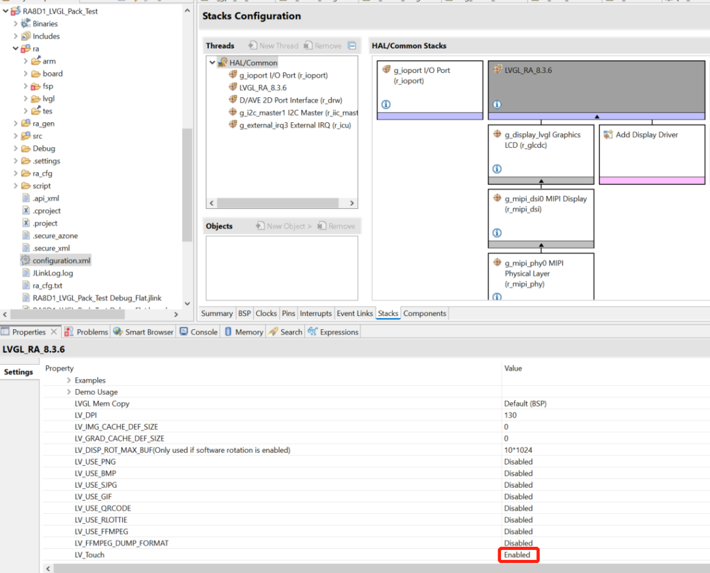The height and width of the screenshot is (573, 710).
Task: Switch to the Pins tab
Action: point(289,313)
